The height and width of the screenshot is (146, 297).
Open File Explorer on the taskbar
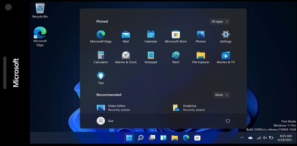click(175, 138)
